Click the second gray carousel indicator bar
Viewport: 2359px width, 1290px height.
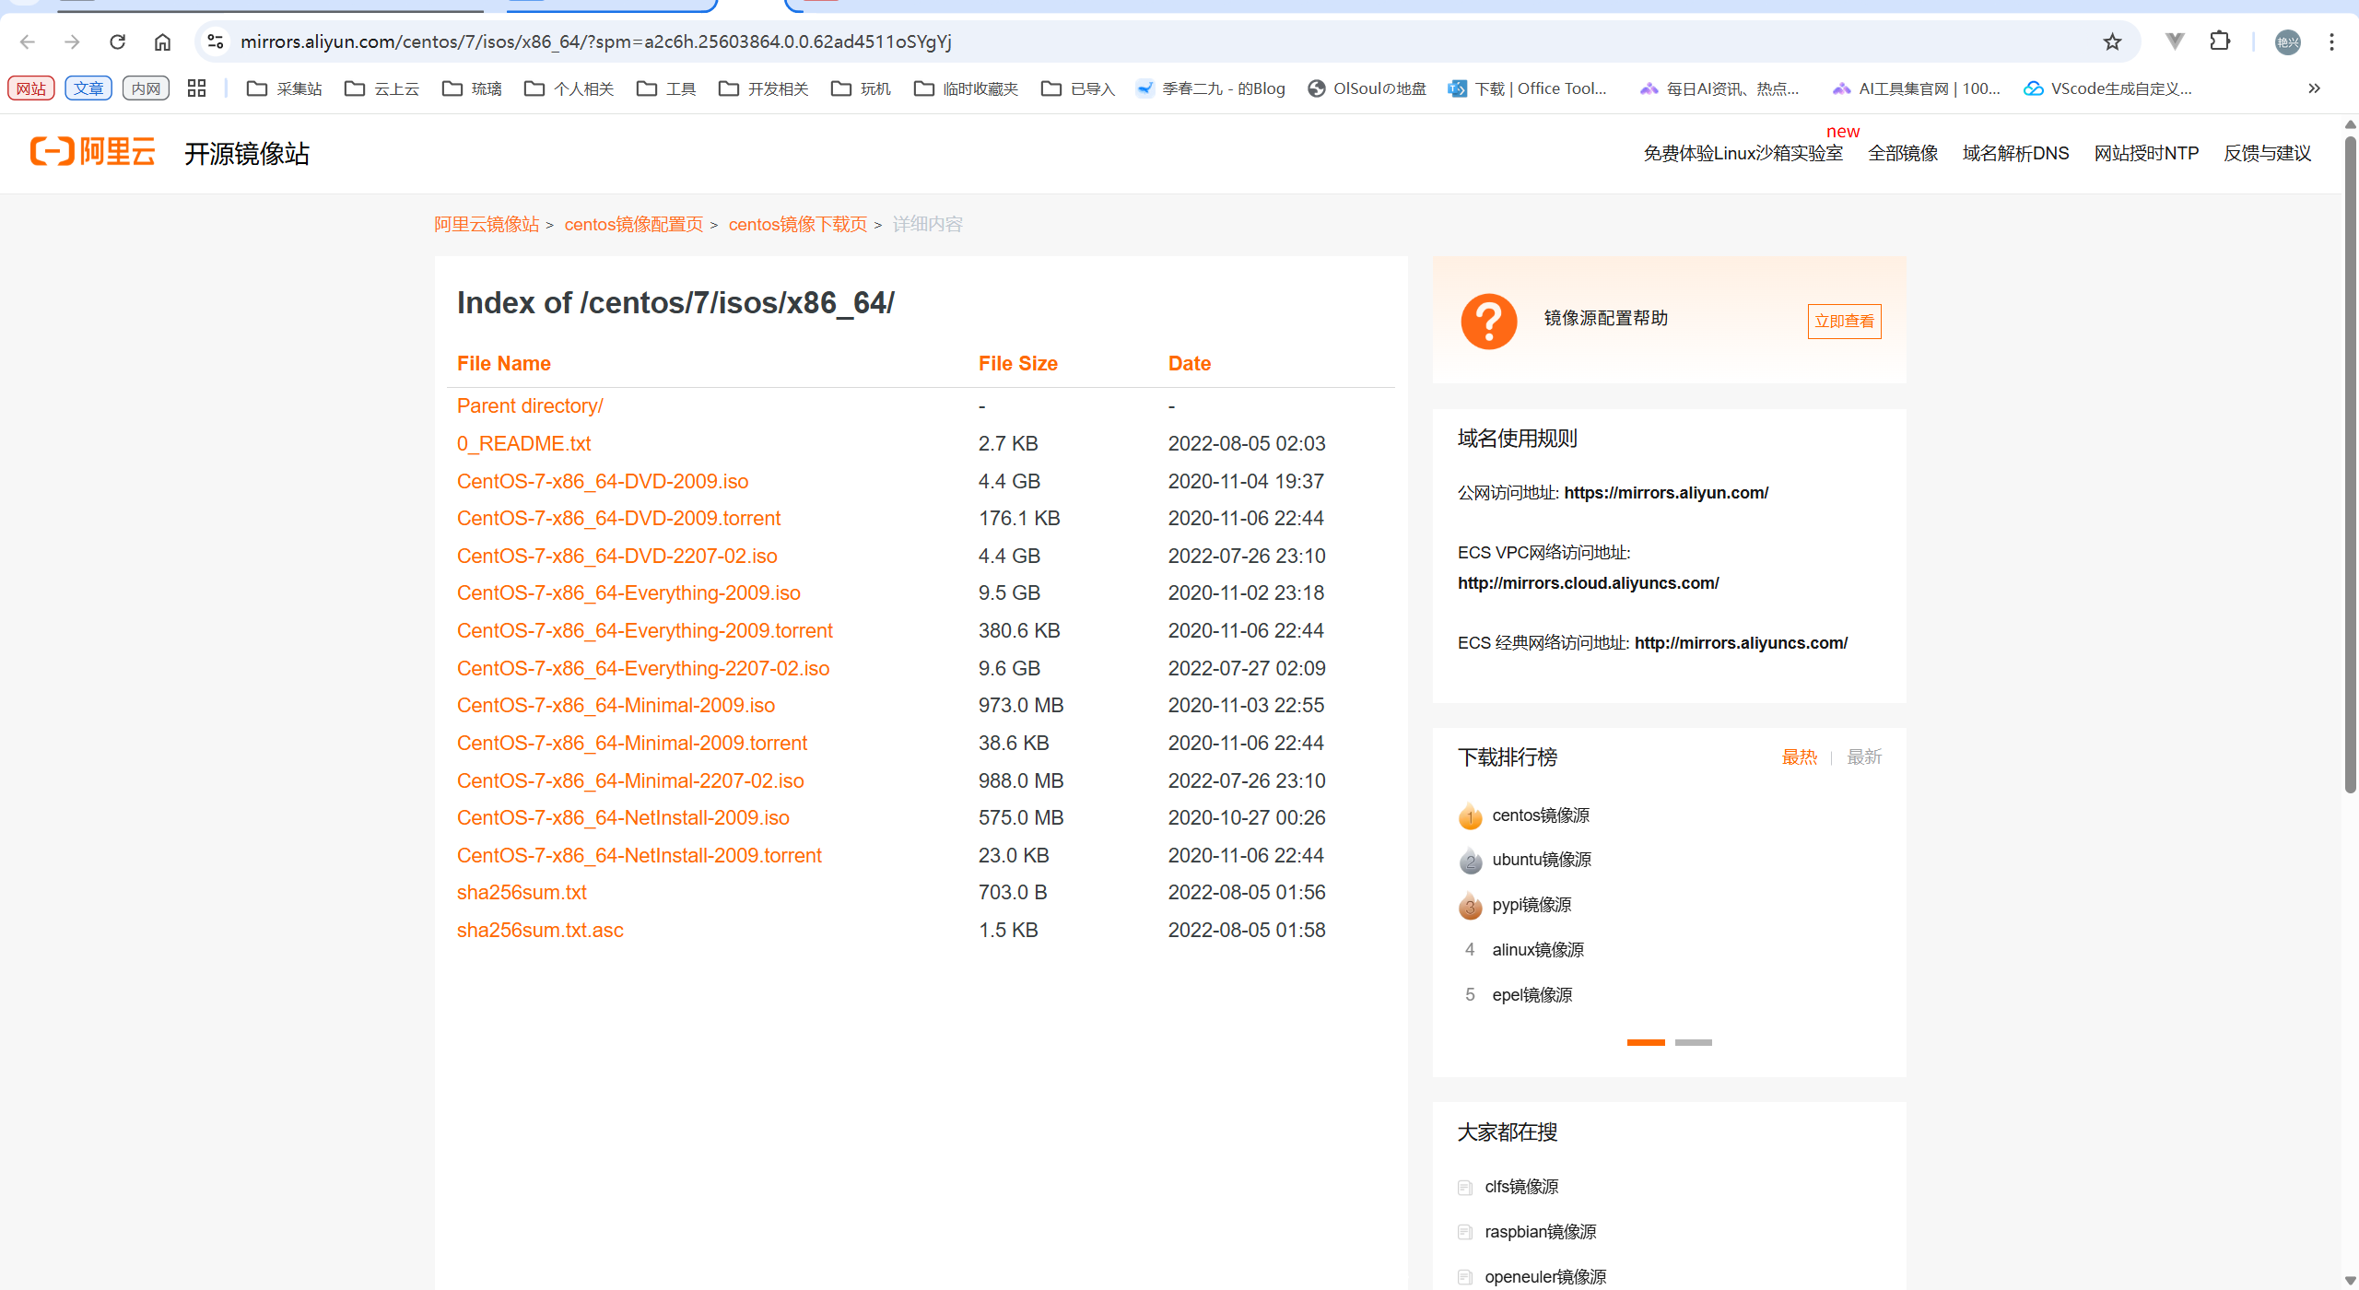coord(1693,1042)
